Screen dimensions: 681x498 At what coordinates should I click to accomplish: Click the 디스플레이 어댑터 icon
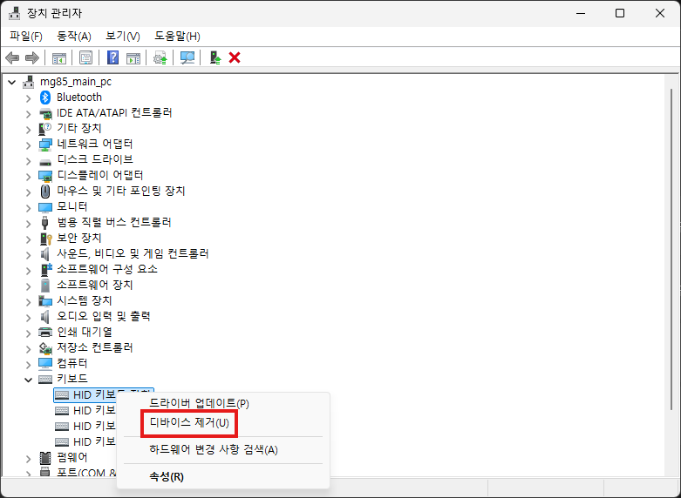pyautogui.click(x=45, y=176)
